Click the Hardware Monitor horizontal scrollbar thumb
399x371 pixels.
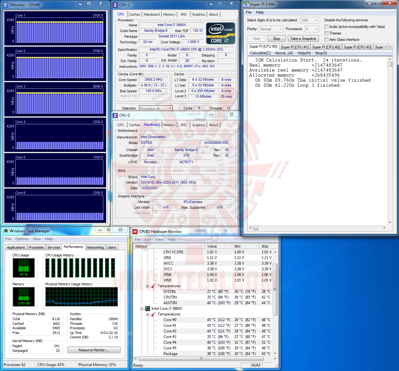(x=201, y=358)
